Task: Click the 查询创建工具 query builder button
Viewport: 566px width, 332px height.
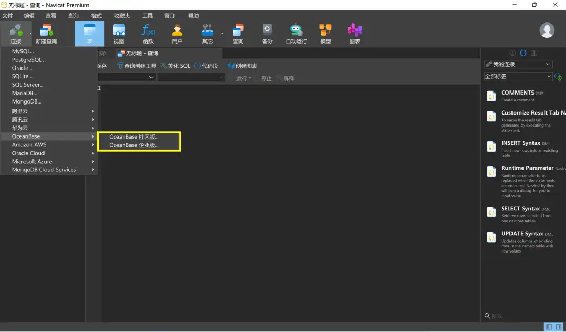Action: click(x=137, y=66)
